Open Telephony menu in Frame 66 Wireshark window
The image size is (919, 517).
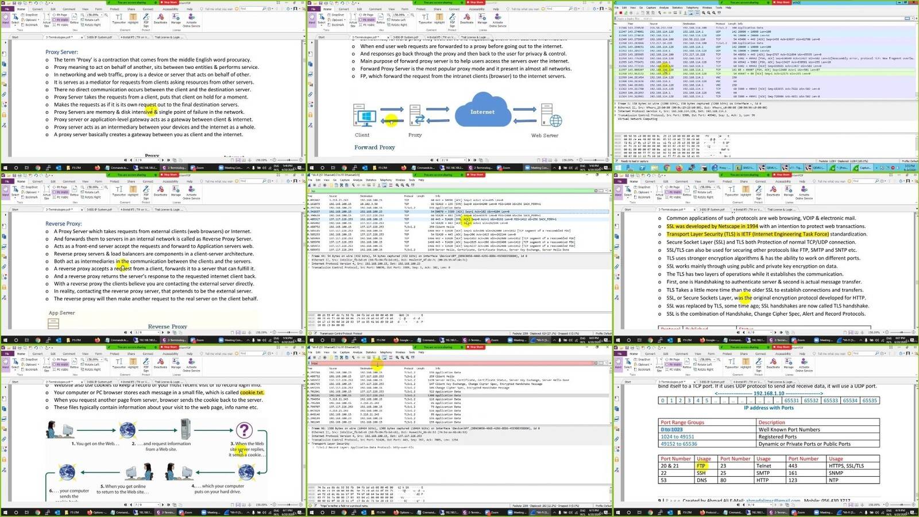387,352
